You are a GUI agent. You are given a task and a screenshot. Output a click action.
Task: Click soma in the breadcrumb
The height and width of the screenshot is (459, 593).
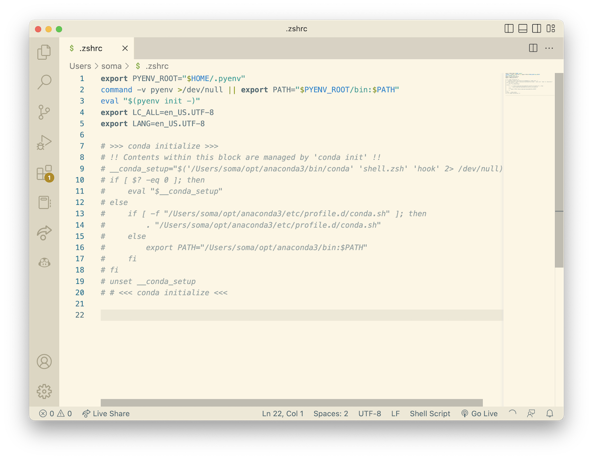111,66
